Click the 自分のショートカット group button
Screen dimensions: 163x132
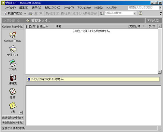tap(13, 118)
